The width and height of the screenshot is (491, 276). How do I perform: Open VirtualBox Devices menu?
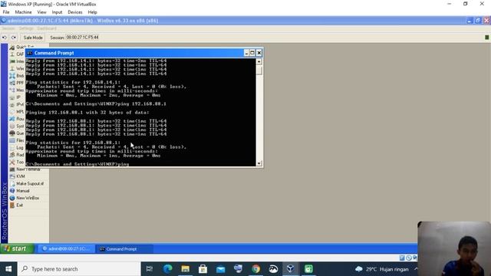pyautogui.click(x=75, y=12)
